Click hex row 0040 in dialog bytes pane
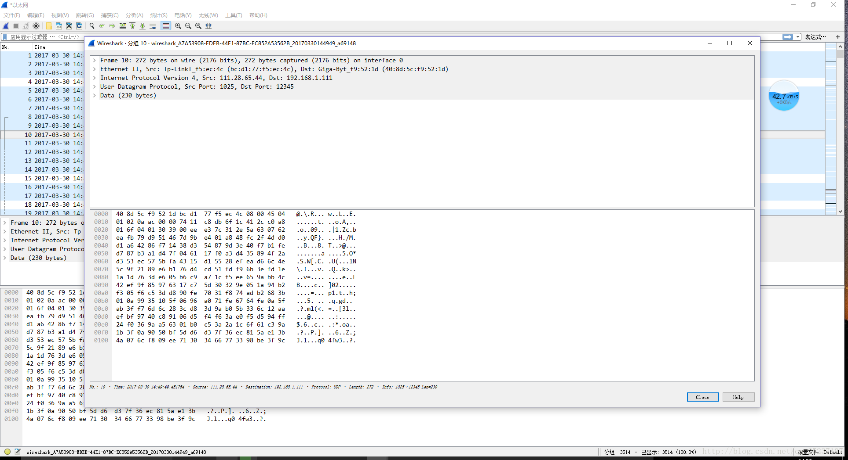Viewport: 848px width, 460px height. pyautogui.click(x=224, y=246)
